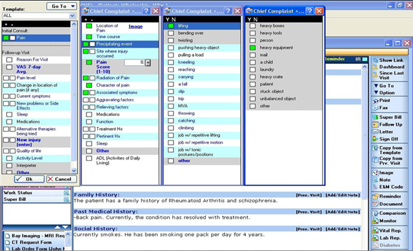
Task: Check the 'Medications' box in Chief Complaint
Action: pos(89,115)
